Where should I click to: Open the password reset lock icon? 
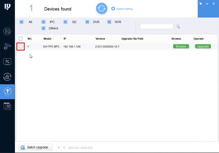point(7,77)
